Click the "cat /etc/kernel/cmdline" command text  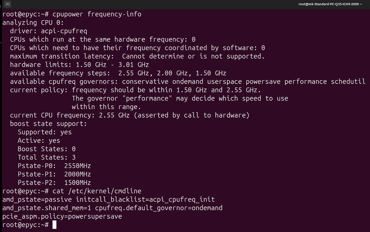[97, 191]
